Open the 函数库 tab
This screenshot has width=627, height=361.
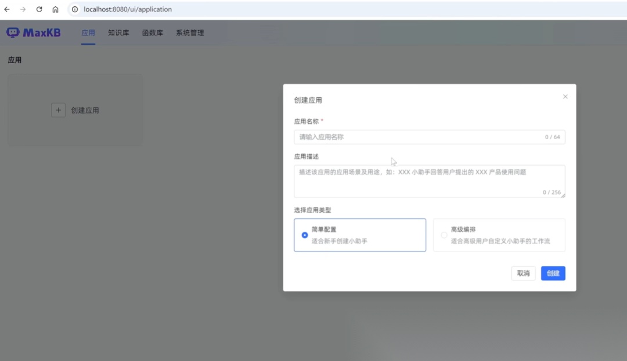tap(152, 33)
